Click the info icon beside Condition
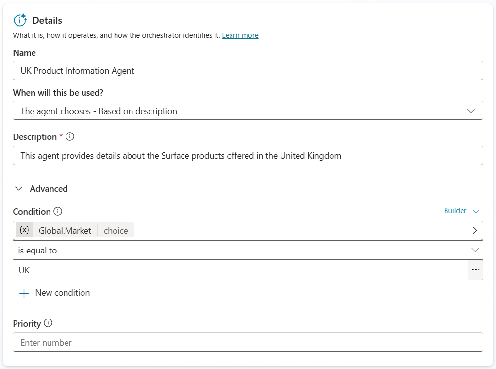The height and width of the screenshot is (369, 496). (58, 211)
